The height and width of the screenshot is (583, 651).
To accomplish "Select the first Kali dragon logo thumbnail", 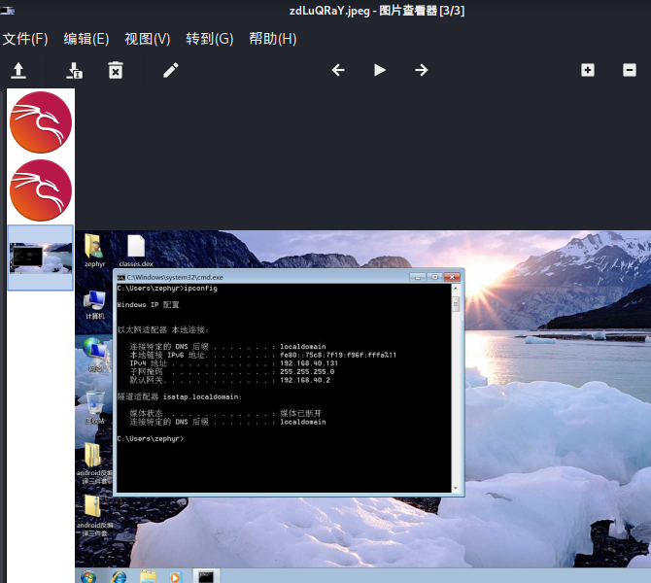I will [x=41, y=122].
